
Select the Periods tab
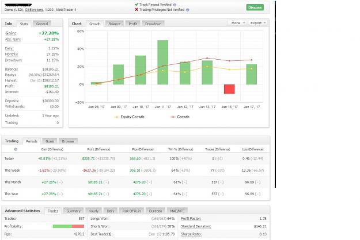coord(32,141)
